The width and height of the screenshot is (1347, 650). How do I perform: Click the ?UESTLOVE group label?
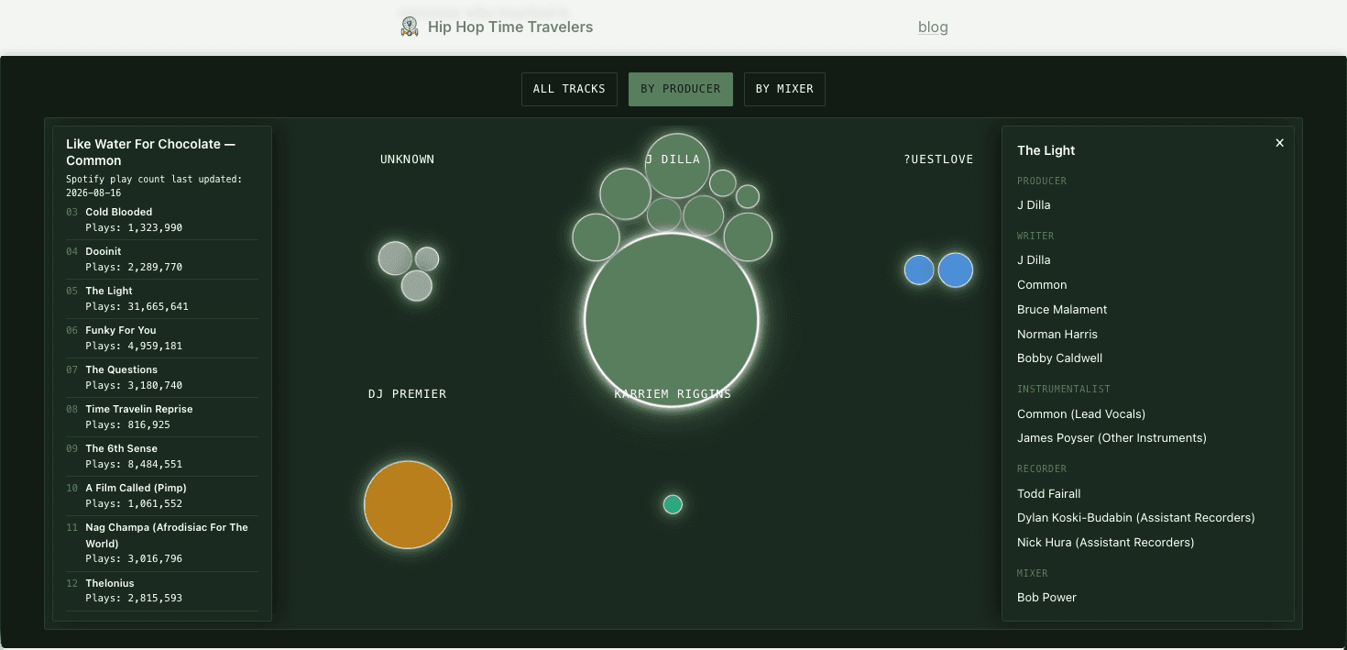938,160
